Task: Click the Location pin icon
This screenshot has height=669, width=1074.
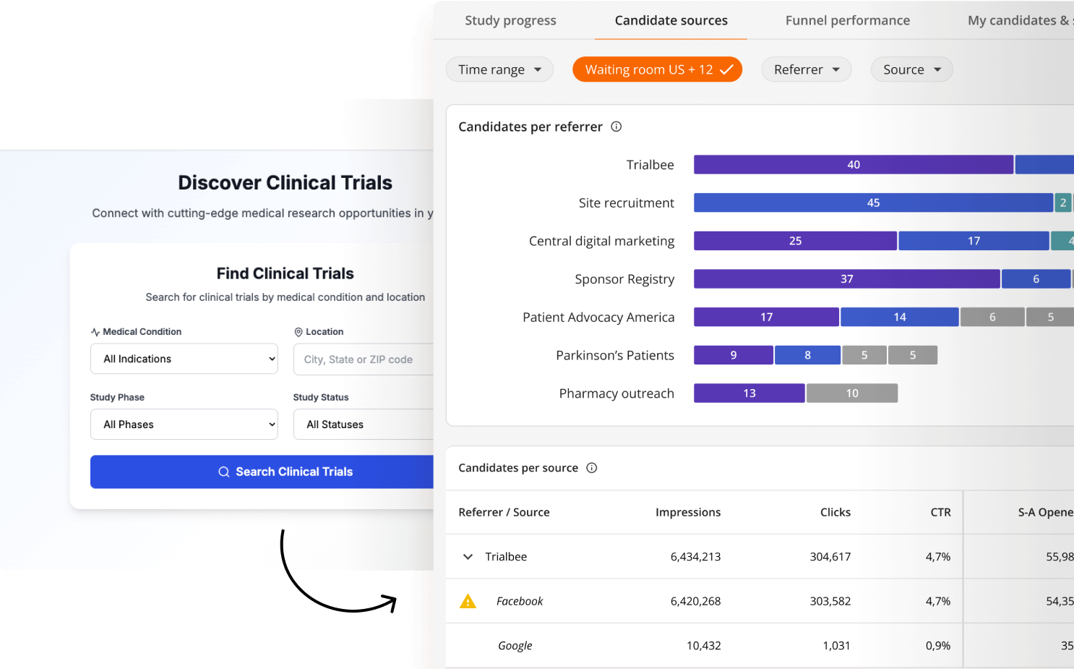Action: pyautogui.click(x=298, y=332)
